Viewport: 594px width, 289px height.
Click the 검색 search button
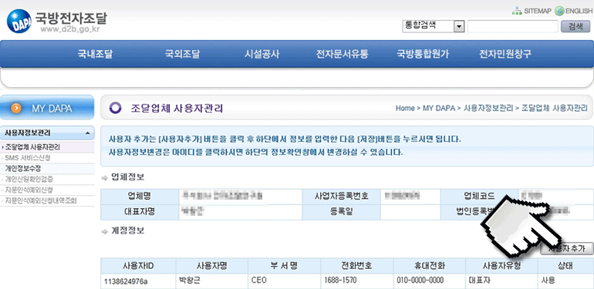pyautogui.click(x=575, y=26)
